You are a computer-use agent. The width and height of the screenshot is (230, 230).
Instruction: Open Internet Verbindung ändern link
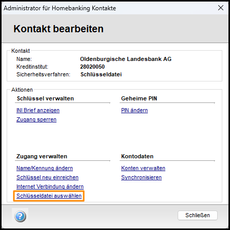point(50,186)
